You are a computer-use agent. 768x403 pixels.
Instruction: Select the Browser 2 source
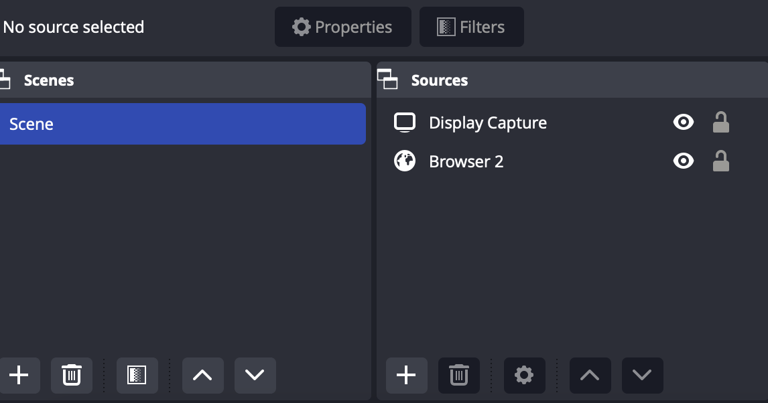tap(466, 161)
